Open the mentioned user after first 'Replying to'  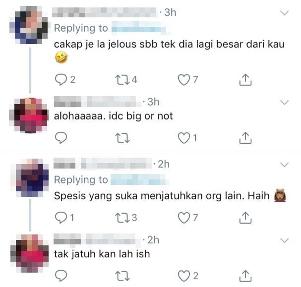pyautogui.click(x=139, y=28)
